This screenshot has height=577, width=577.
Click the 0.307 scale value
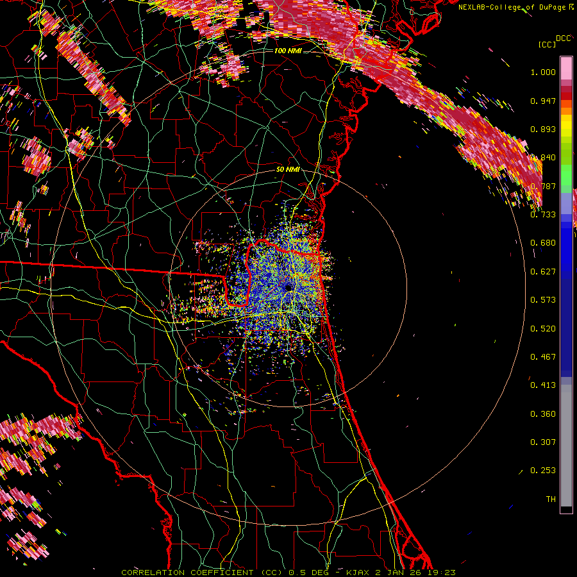[x=543, y=442]
